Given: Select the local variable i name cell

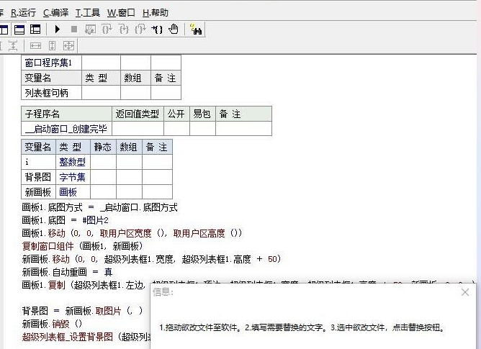Looking at the screenshot, I should click(38, 162).
